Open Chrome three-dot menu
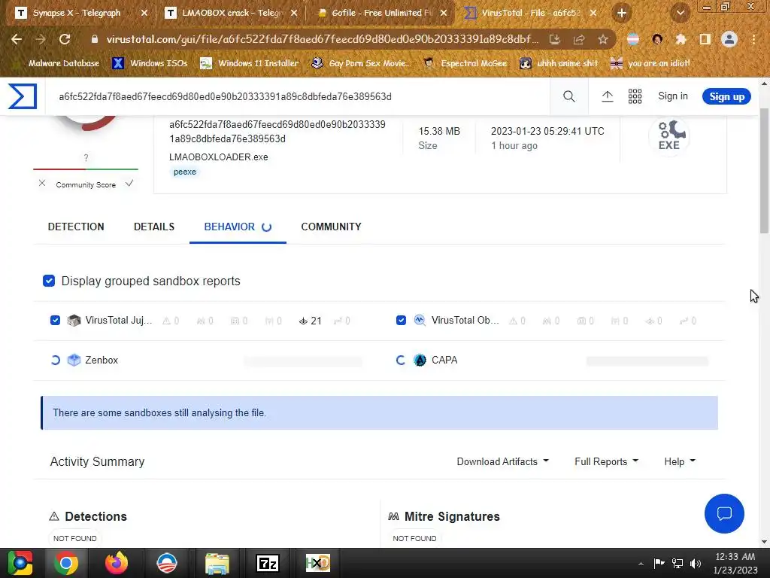Image resolution: width=770 pixels, height=578 pixels. pos(753,39)
